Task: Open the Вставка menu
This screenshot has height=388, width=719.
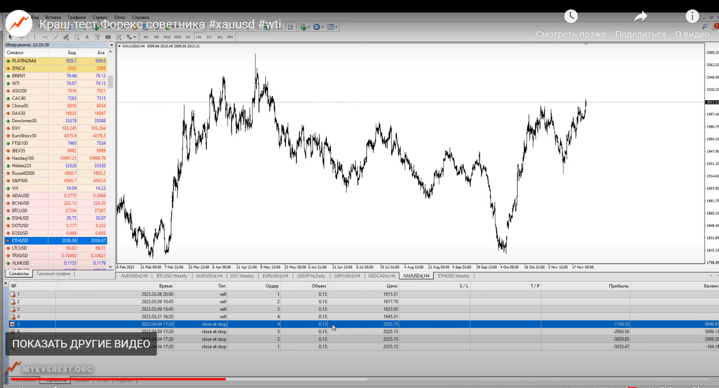Action: [53, 17]
